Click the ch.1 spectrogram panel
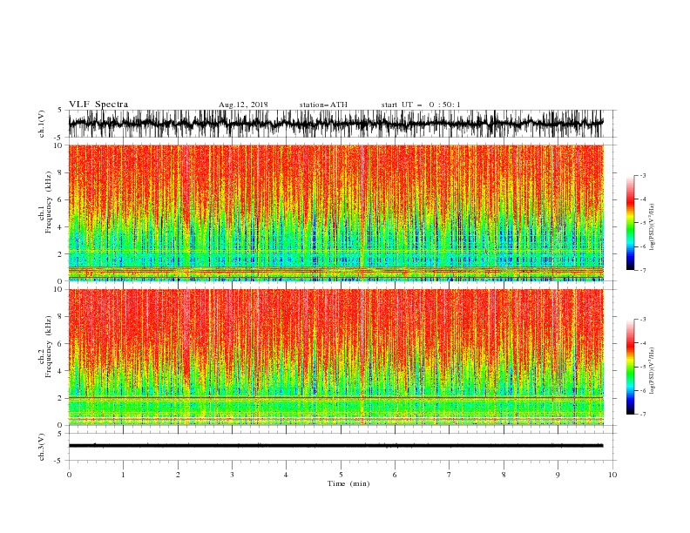The height and width of the screenshot is (533, 690). [x=335, y=213]
